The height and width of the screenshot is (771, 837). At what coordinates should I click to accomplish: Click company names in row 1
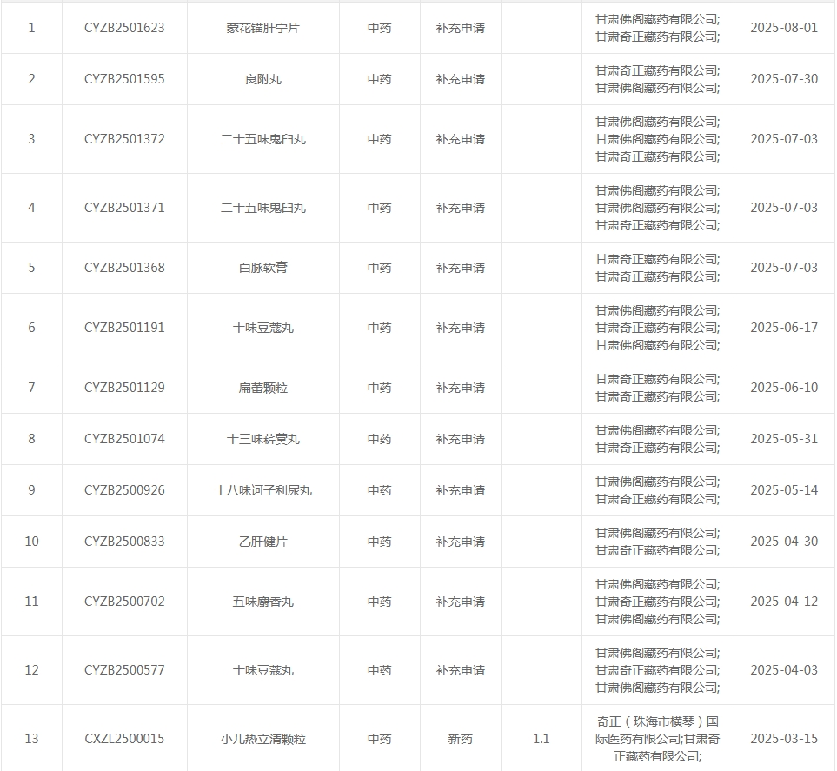pyautogui.click(x=658, y=28)
